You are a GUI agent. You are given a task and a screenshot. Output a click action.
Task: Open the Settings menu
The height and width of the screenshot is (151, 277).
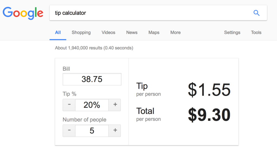[232, 33]
